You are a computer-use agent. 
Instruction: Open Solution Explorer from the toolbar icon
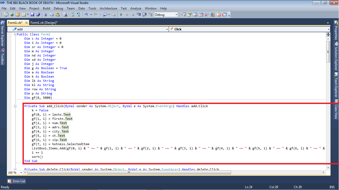point(184,15)
